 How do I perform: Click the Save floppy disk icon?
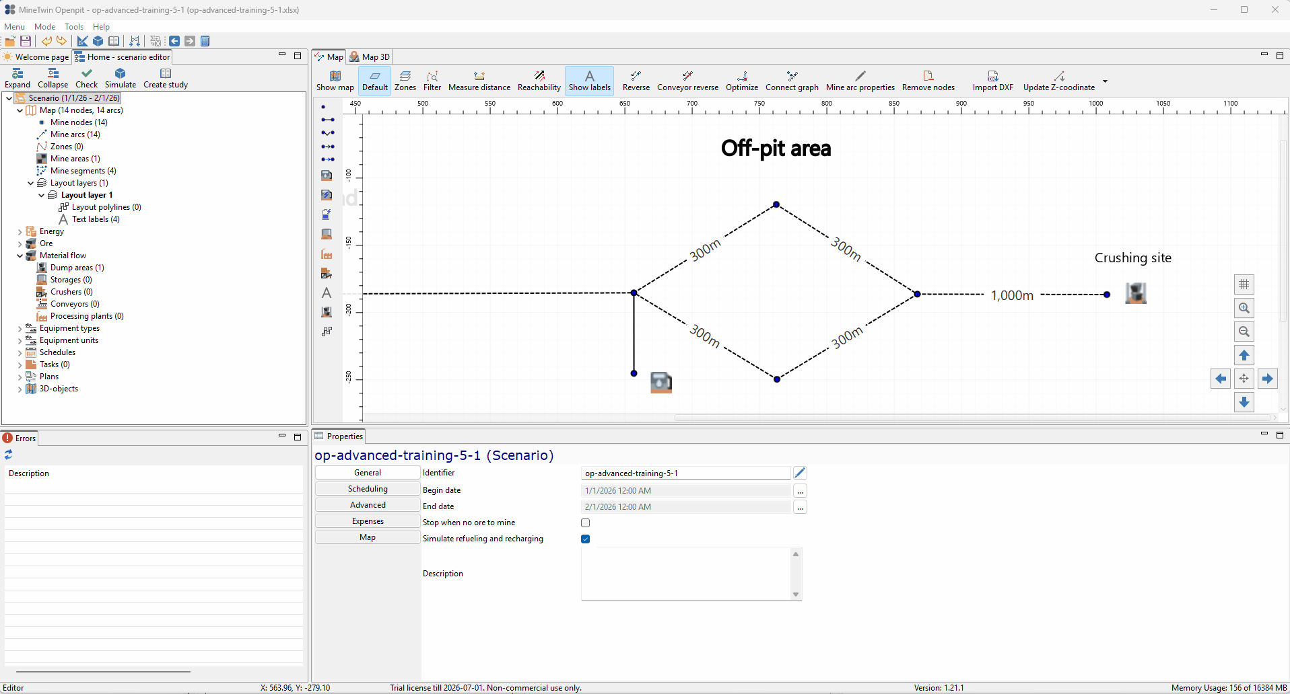click(26, 41)
